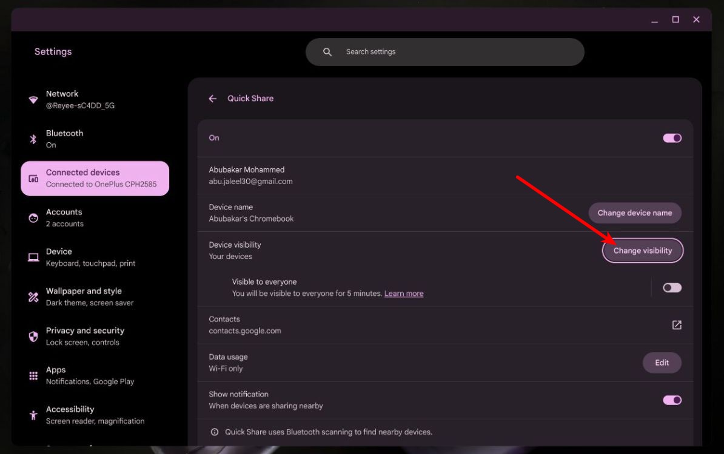Open the Accessibility section icon
The height and width of the screenshot is (454, 724).
click(x=33, y=414)
